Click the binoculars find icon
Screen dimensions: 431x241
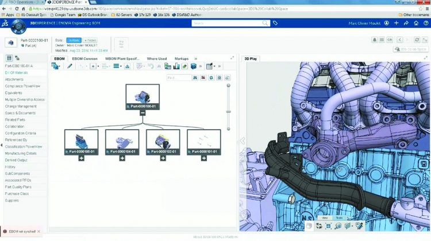click(195, 77)
